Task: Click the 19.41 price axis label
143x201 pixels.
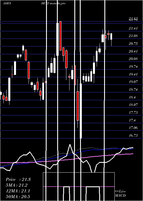Action: pyautogui.click(x=133, y=74)
